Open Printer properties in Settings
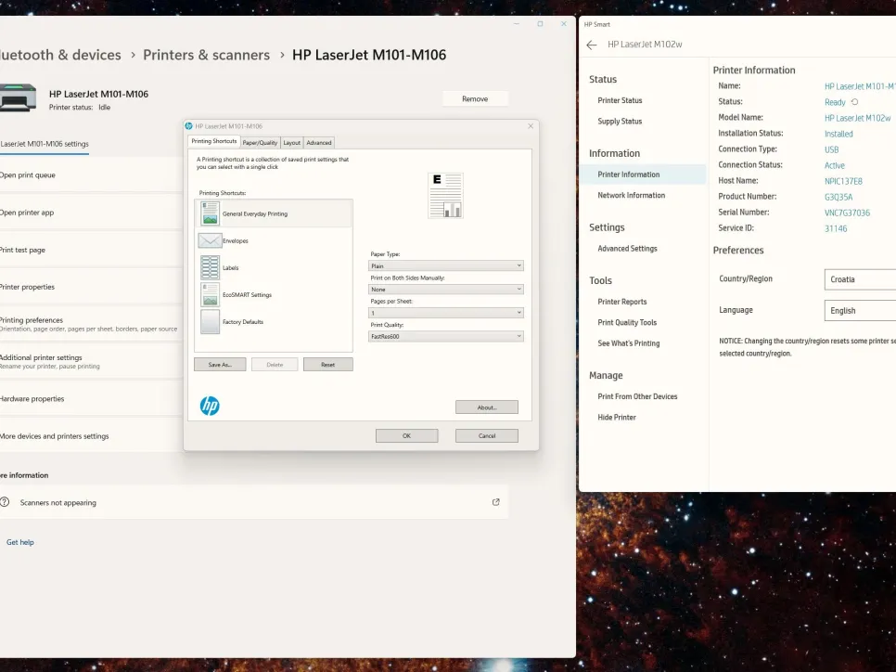The height and width of the screenshot is (672, 896). coord(92,287)
